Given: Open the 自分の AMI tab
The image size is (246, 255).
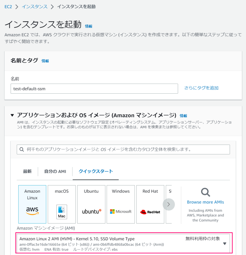Looking at the screenshot, I should tap(55, 171).
